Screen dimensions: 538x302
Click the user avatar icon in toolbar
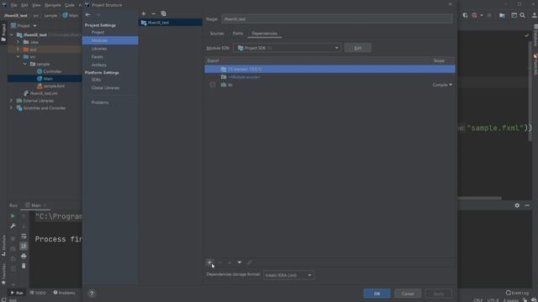[x=535, y=15]
